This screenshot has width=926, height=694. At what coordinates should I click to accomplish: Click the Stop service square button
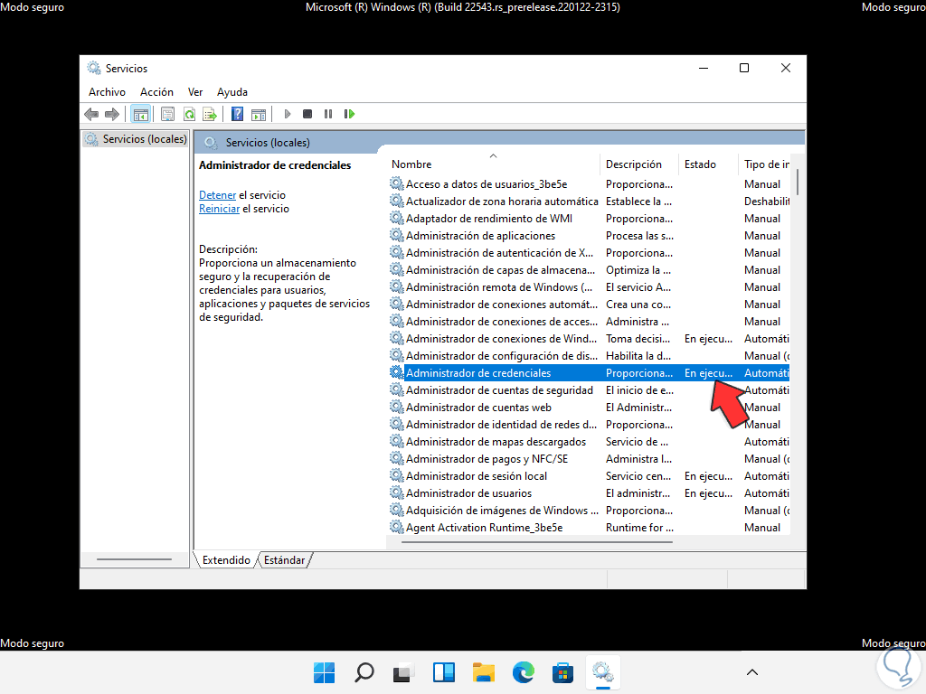(x=307, y=114)
